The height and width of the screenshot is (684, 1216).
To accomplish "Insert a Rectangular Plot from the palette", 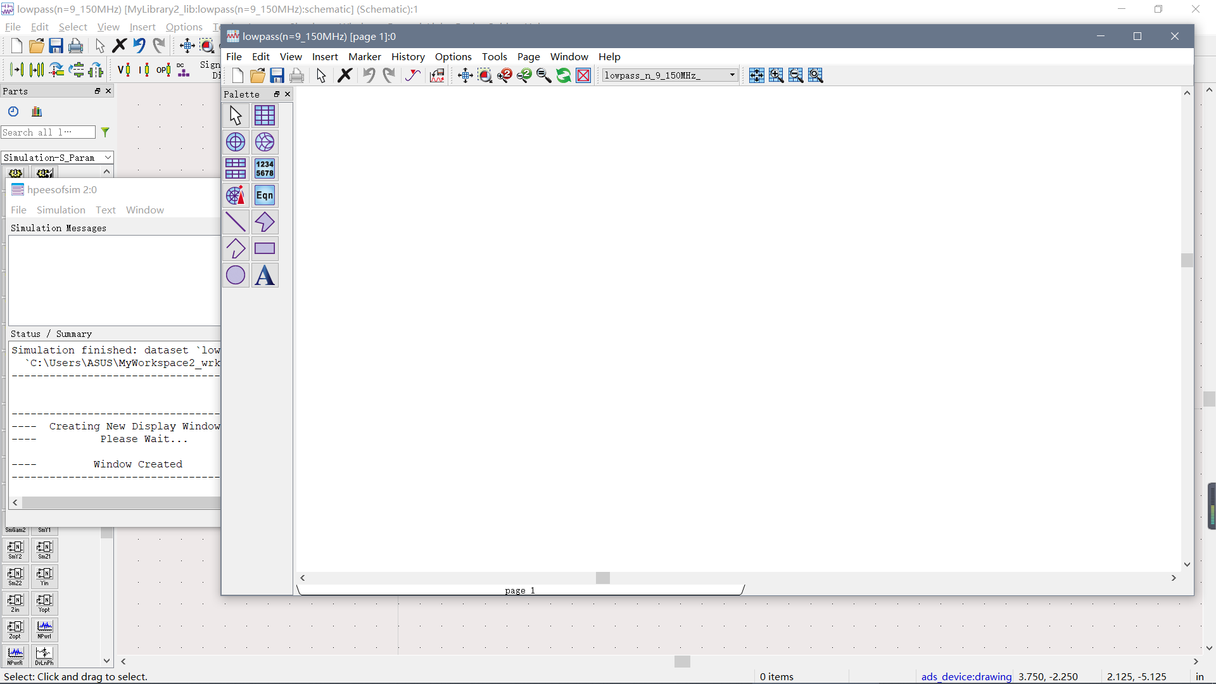I will [265, 115].
